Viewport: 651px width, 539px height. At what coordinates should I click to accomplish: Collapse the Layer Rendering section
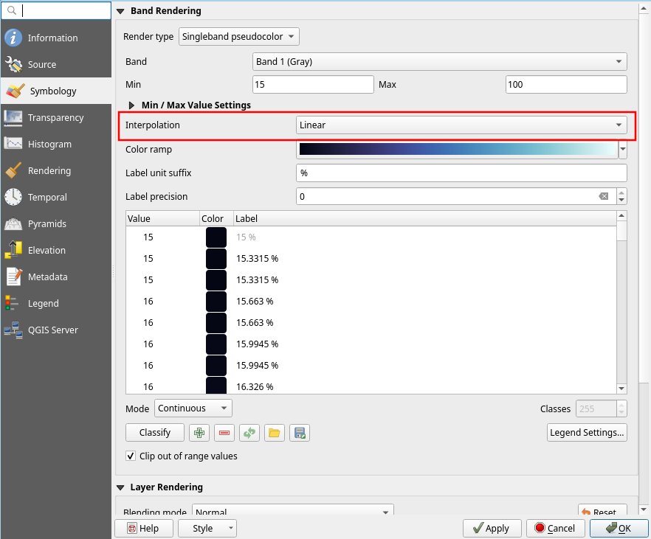coord(120,487)
